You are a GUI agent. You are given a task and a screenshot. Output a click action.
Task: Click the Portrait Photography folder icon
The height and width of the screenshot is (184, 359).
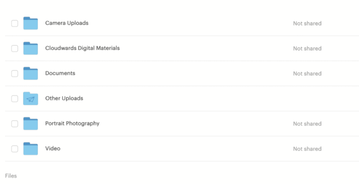click(x=31, y=124)
